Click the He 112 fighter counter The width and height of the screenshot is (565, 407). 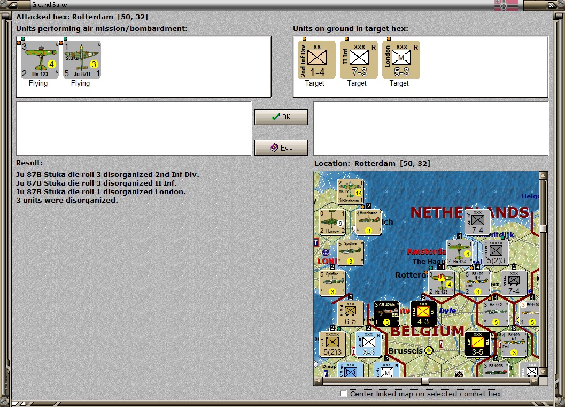496,313
